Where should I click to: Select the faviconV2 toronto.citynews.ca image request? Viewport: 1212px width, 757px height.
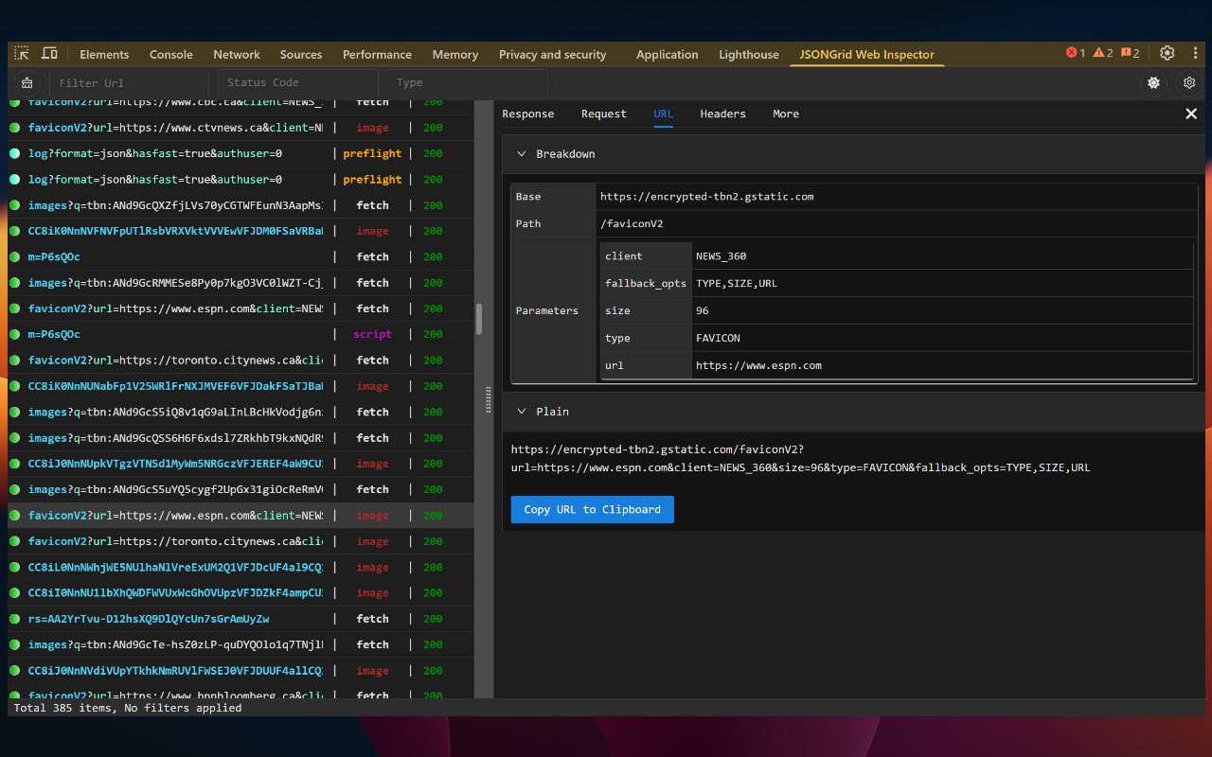[x=241, y=541]
